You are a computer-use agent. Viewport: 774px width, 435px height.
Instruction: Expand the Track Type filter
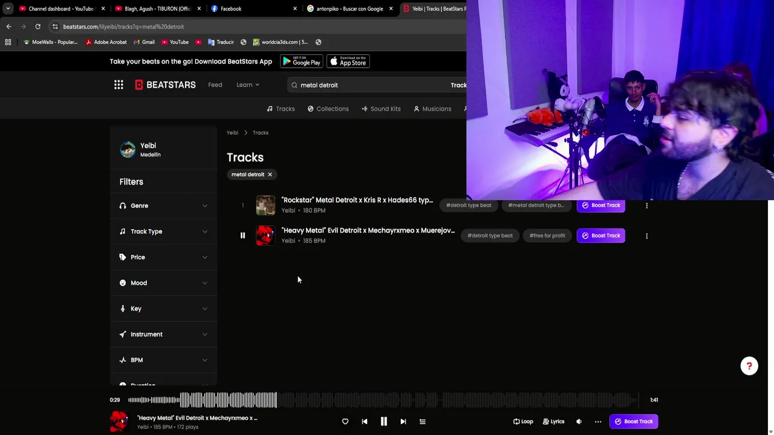coord(163,231)
